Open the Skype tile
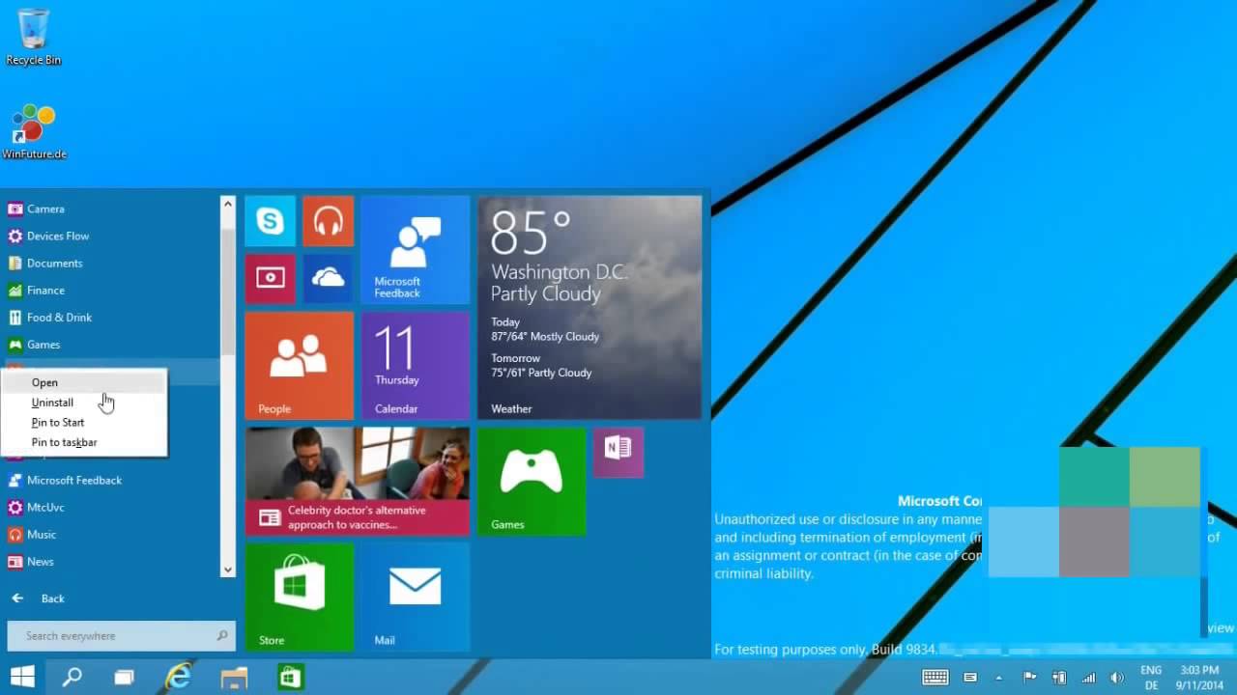The image size is (1237, 695). pos(270,221)
